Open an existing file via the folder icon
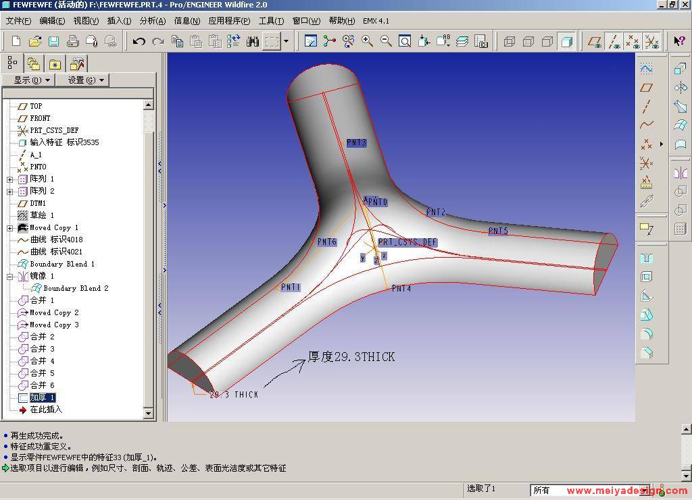The height and width of the screenshot is (500, 692). click(35, 41)
